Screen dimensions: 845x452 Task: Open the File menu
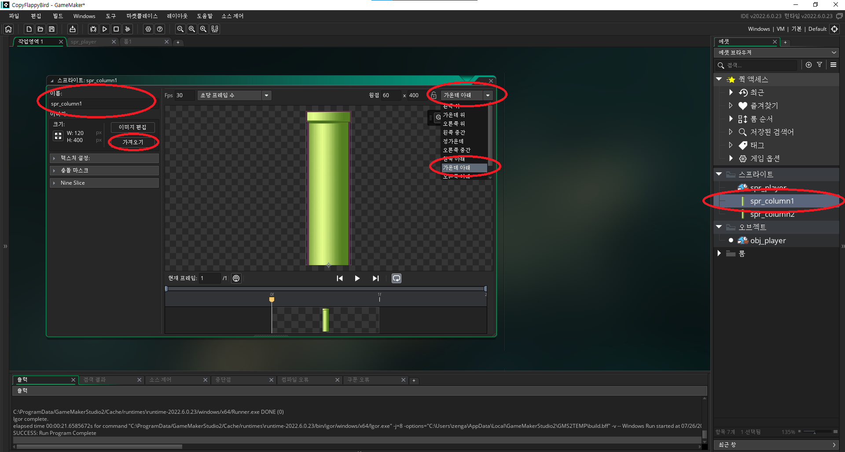(14, 16)
